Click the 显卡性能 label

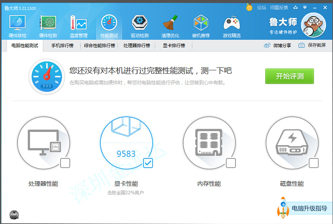click(x=126, y=184)
